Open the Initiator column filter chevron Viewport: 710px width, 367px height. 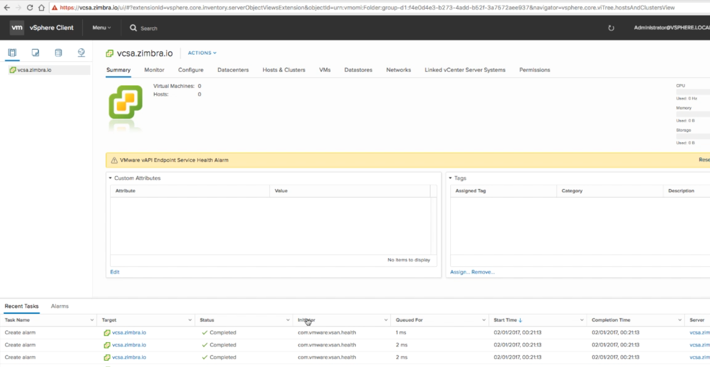click(386, 320)
